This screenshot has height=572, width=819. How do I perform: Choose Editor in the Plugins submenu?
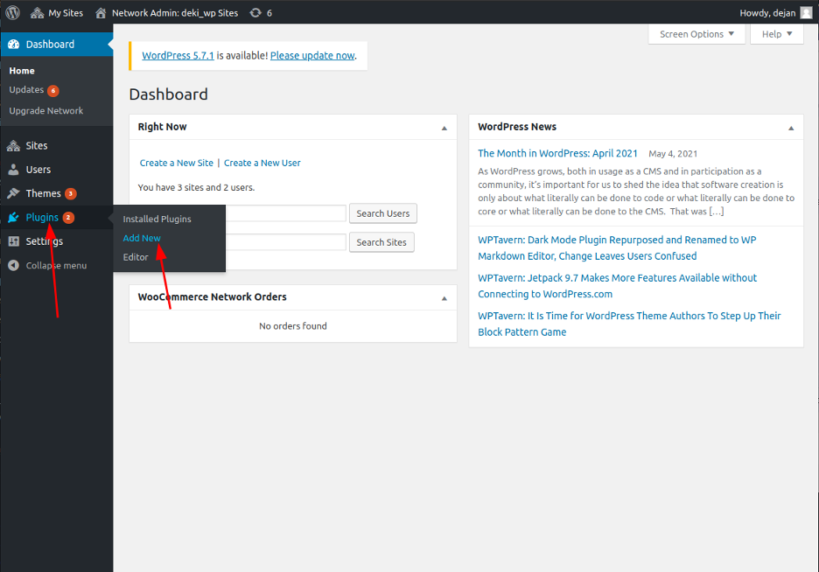[136, 257]
